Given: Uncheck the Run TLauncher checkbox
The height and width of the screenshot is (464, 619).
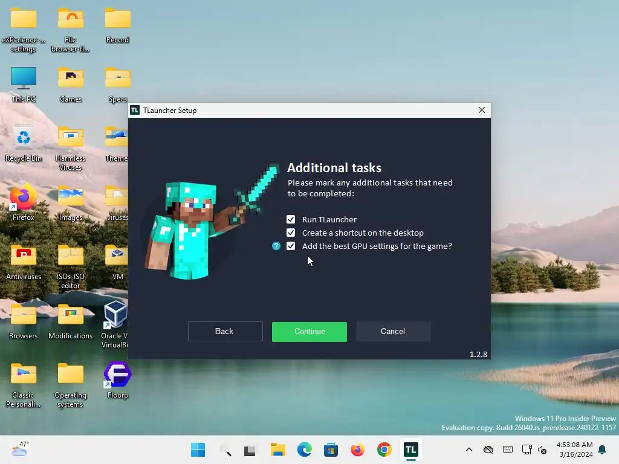Looking at the screenshot, I should (291, 219).
